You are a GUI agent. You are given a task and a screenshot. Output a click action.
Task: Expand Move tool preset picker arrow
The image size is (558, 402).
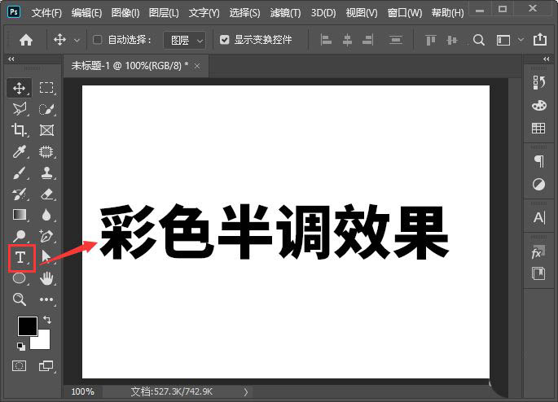(77, 41)
